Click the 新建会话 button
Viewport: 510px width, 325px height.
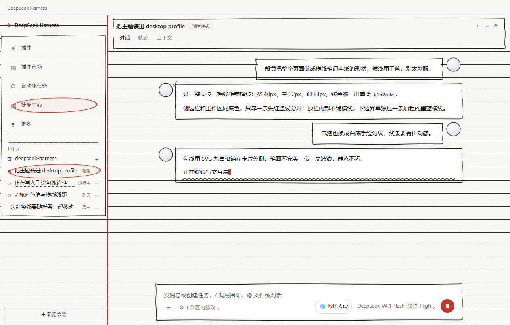(x=54, y=314)
